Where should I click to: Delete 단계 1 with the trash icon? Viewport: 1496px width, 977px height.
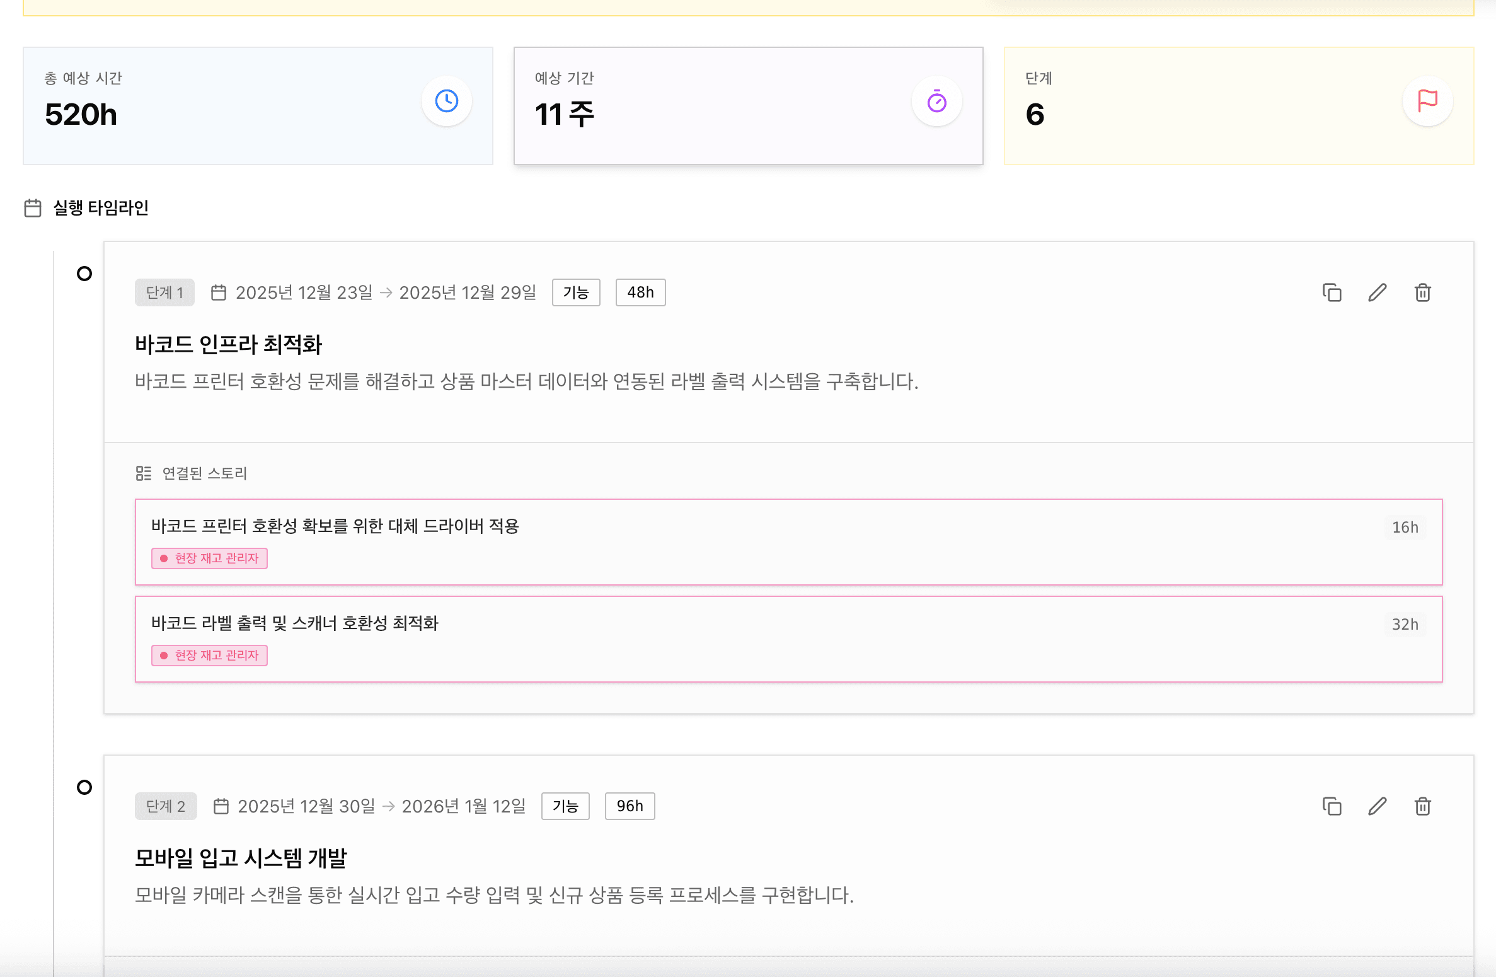(x=1422, y=292)
